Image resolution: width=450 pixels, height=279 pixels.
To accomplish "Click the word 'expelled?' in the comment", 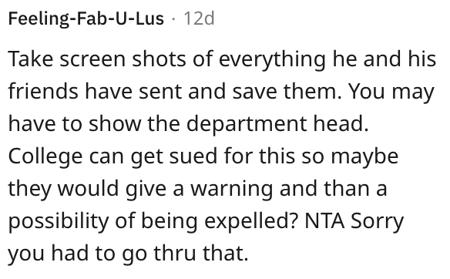I will (251, 223).
